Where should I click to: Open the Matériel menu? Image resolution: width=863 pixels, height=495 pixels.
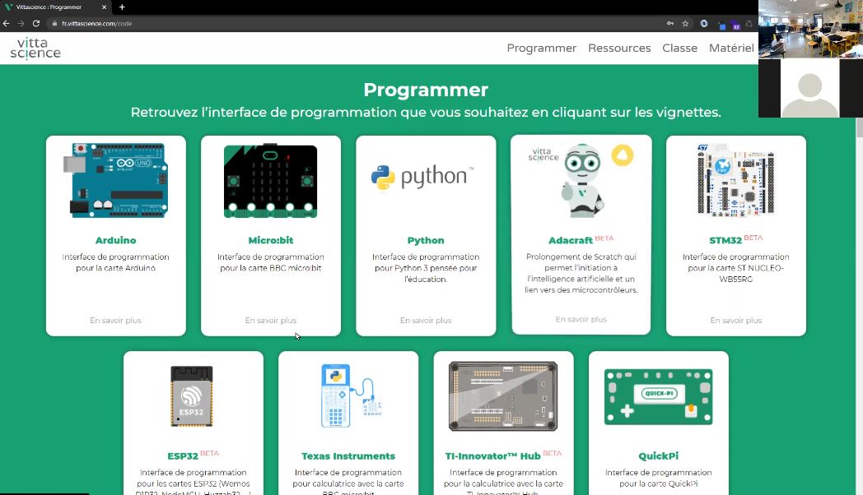[x=731, y=49]
